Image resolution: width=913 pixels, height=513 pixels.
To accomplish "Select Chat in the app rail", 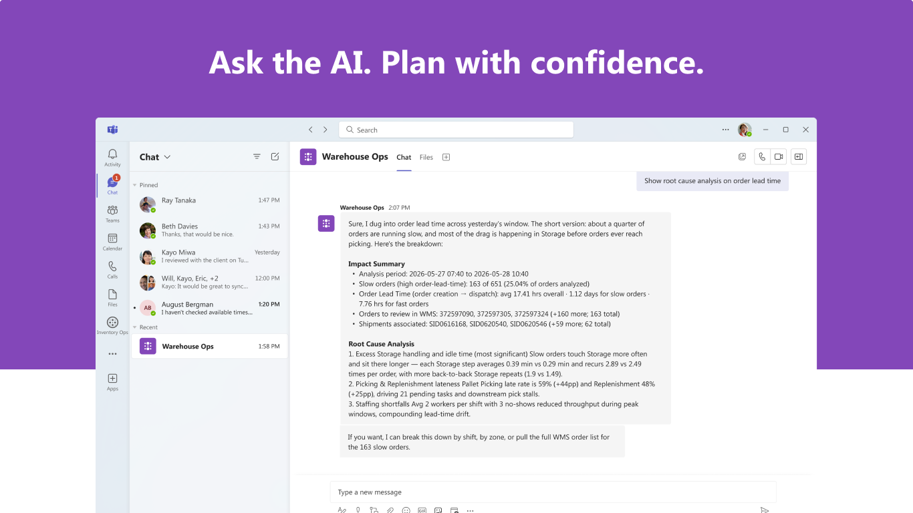I will pos(112,185).
